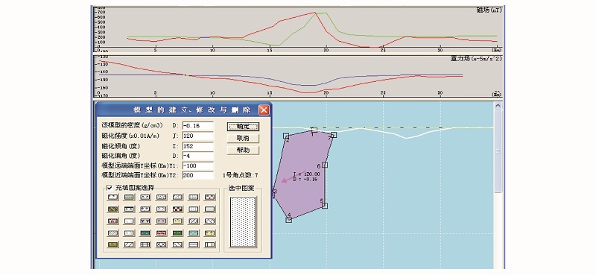Click the vertical scrollbar thumb of model view
596x275 pixels.
click(498, 151)
